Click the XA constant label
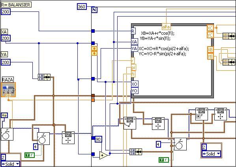The width and height of the screenshot is (236, 167). [4, 32]
